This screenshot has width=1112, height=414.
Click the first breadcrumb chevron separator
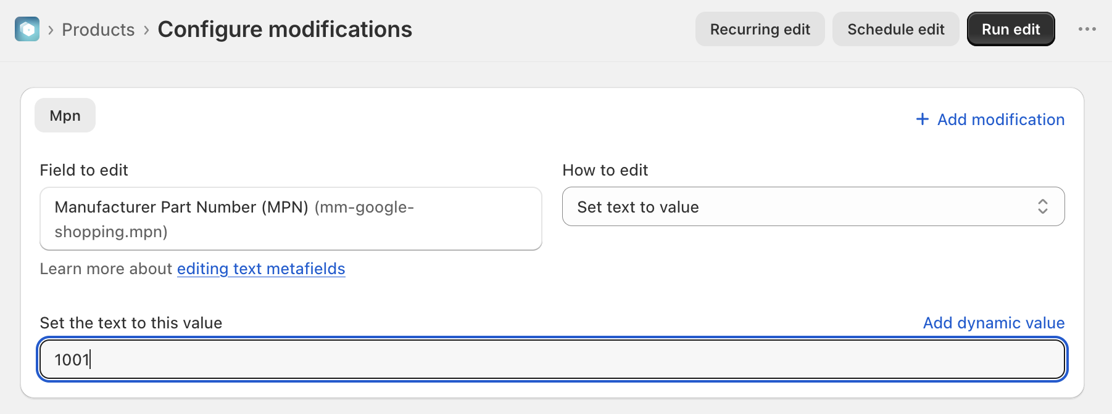[x=51, y=30]
